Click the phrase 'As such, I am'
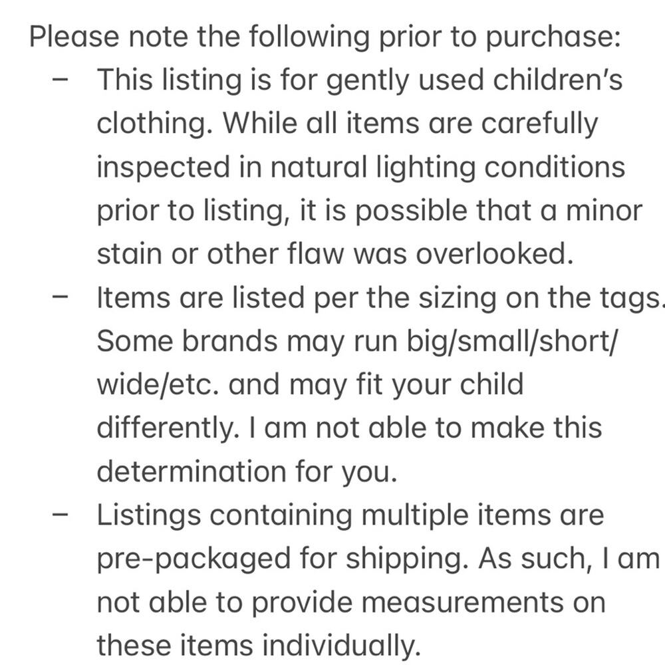The width and height of the screenshot is (665, 665). pos(569,560)
